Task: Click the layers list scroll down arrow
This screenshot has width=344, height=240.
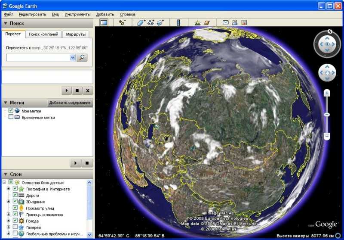Action: (x=89, y=235)
